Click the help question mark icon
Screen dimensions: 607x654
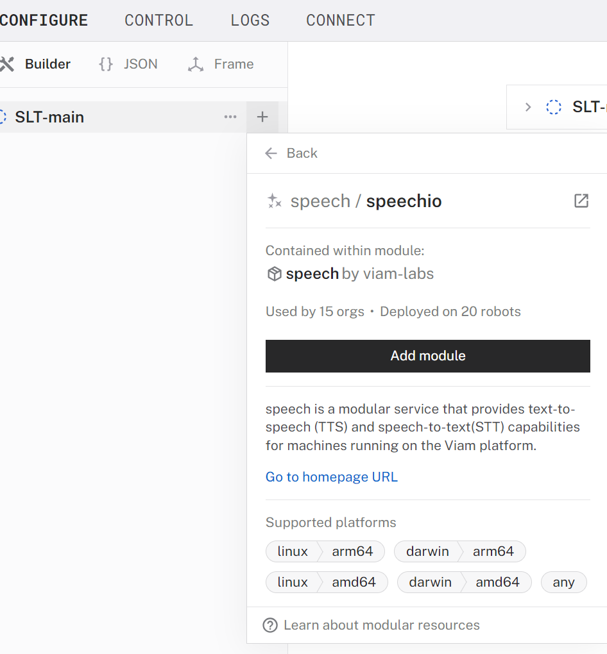pyautogui.click(x=271, y=625)
